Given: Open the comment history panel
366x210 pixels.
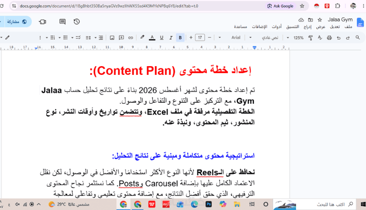Looking at the screenshot, I should click(x=62, y=21).
